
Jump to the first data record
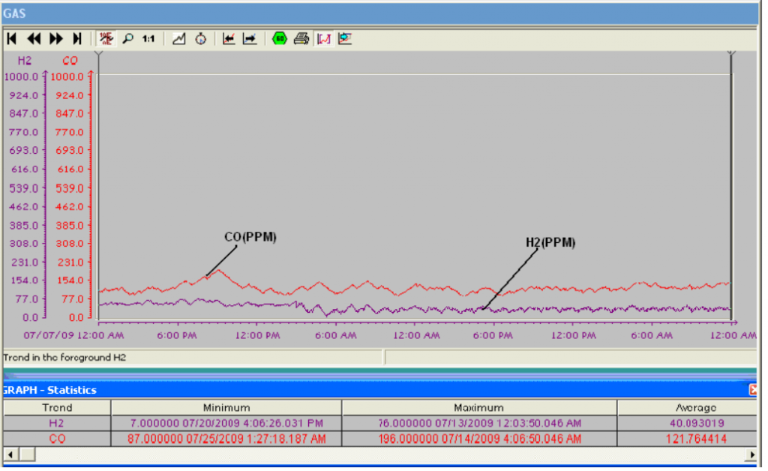click(x=13, y=39)
